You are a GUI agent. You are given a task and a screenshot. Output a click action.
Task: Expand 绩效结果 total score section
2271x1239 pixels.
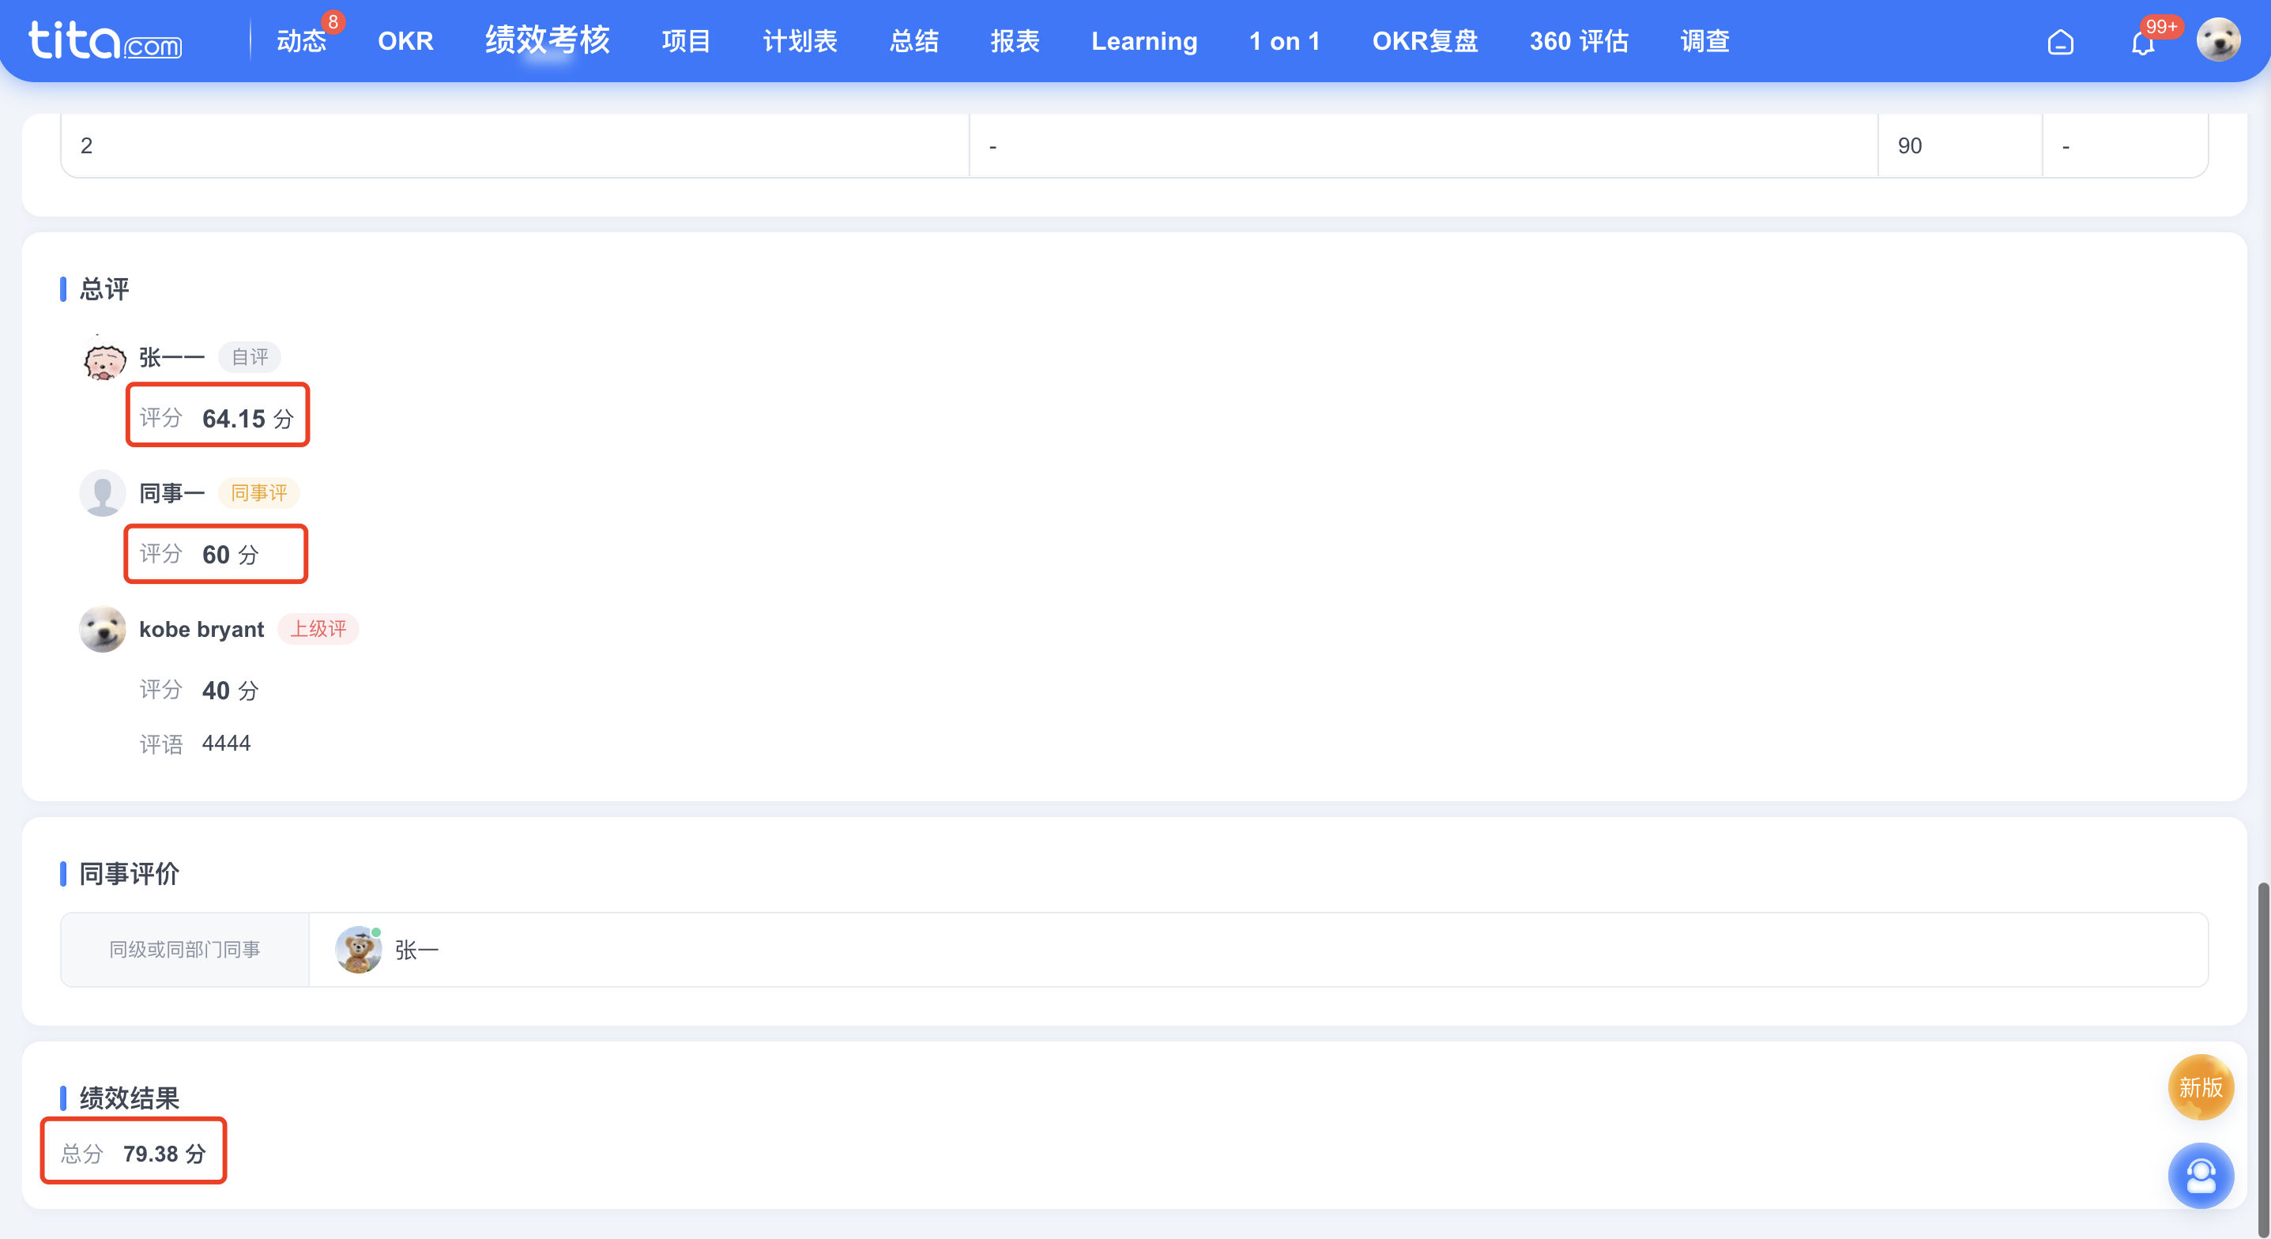click(x=133, y=1152)
